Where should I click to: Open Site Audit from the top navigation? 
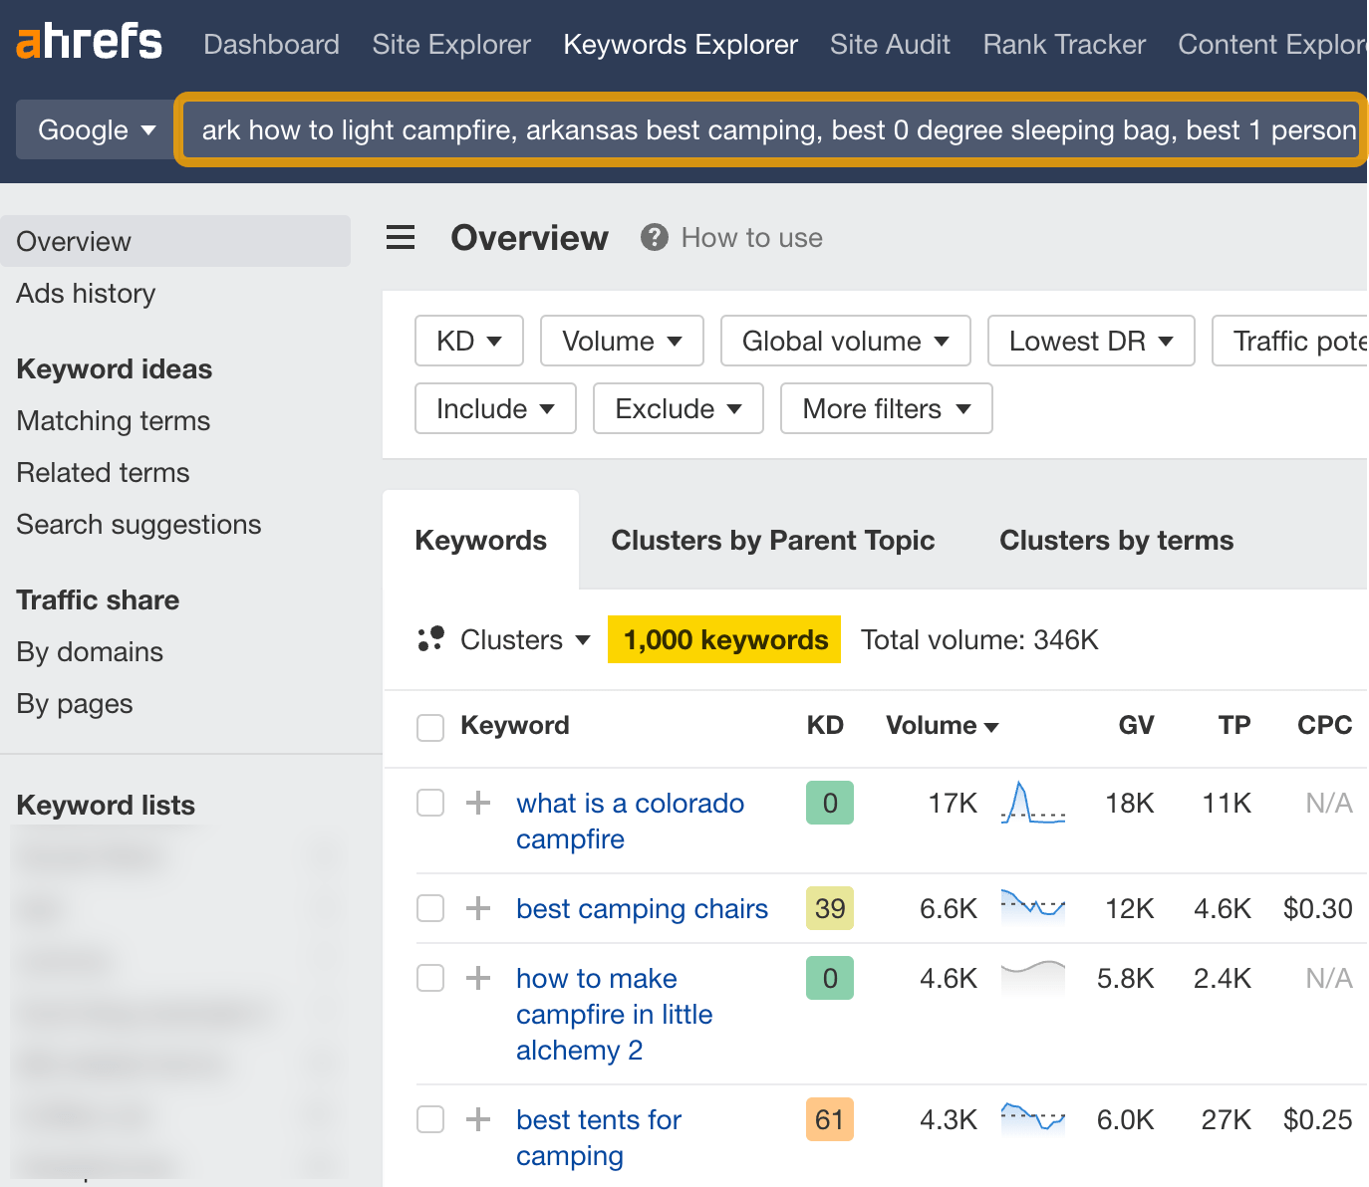pyautogui.click(x=890, y=44)
